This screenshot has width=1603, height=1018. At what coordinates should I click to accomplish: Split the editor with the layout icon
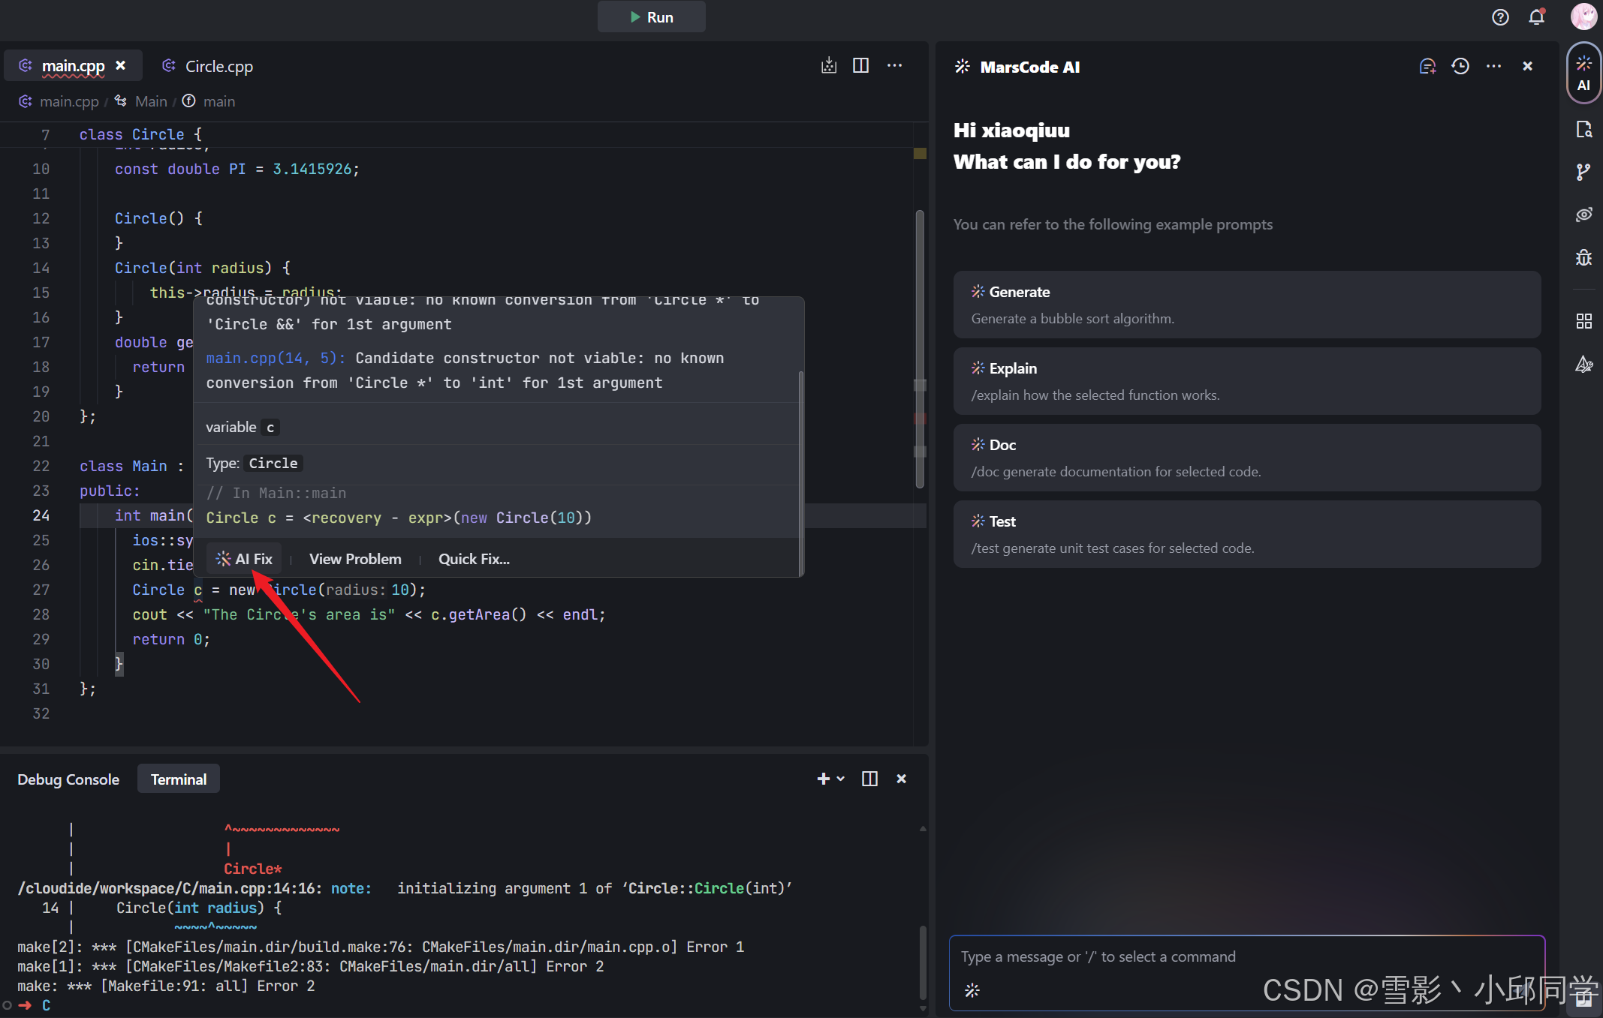click(x=860, y=66)
